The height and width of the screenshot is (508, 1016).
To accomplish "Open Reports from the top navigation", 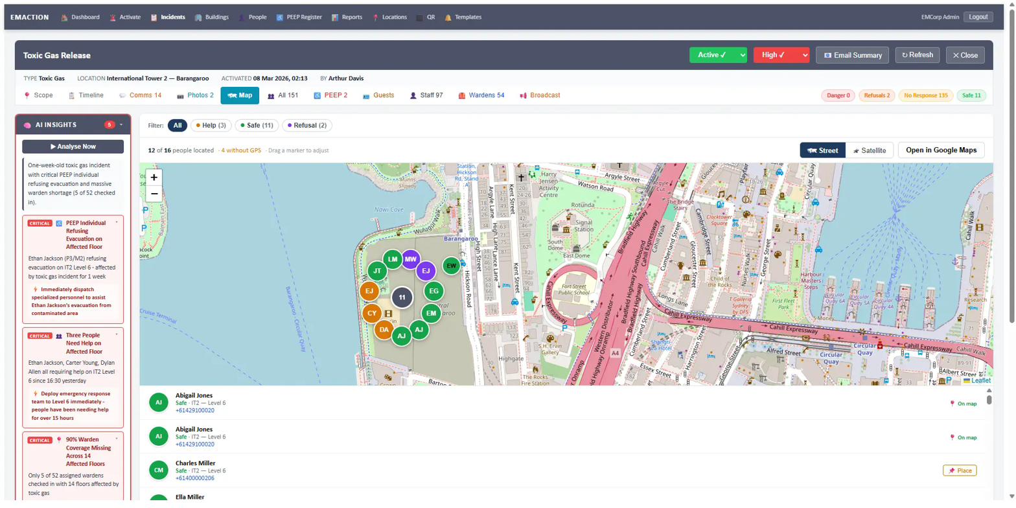I will click(347, 17).
